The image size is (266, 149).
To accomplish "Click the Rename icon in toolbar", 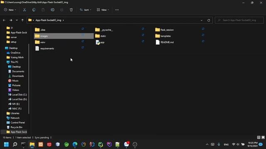I will 53,10.
